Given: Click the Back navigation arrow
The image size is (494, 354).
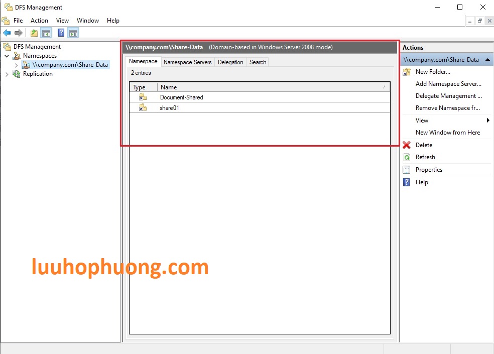Looking at the screenshot, I should click(7, 33).
